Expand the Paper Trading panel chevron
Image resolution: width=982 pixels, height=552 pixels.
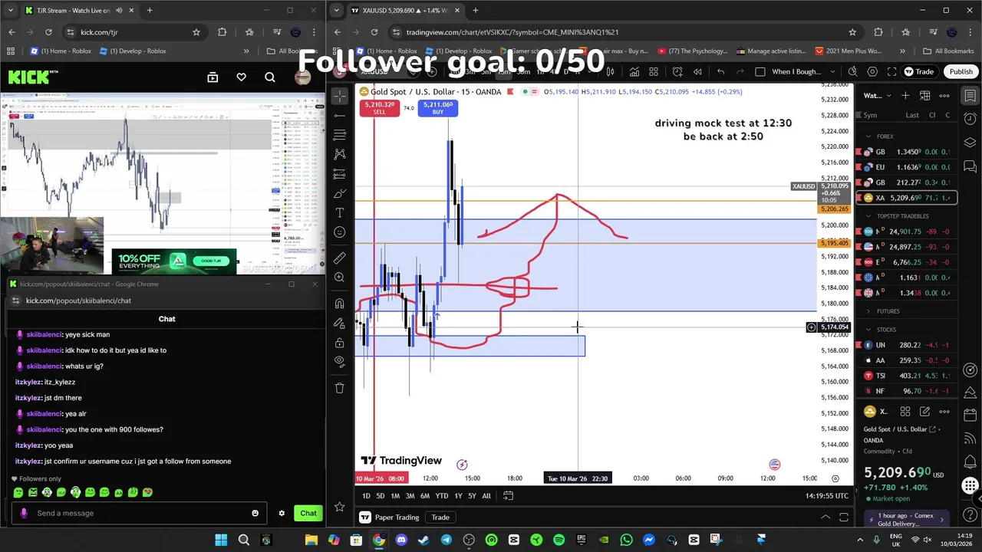coord(825,517)
